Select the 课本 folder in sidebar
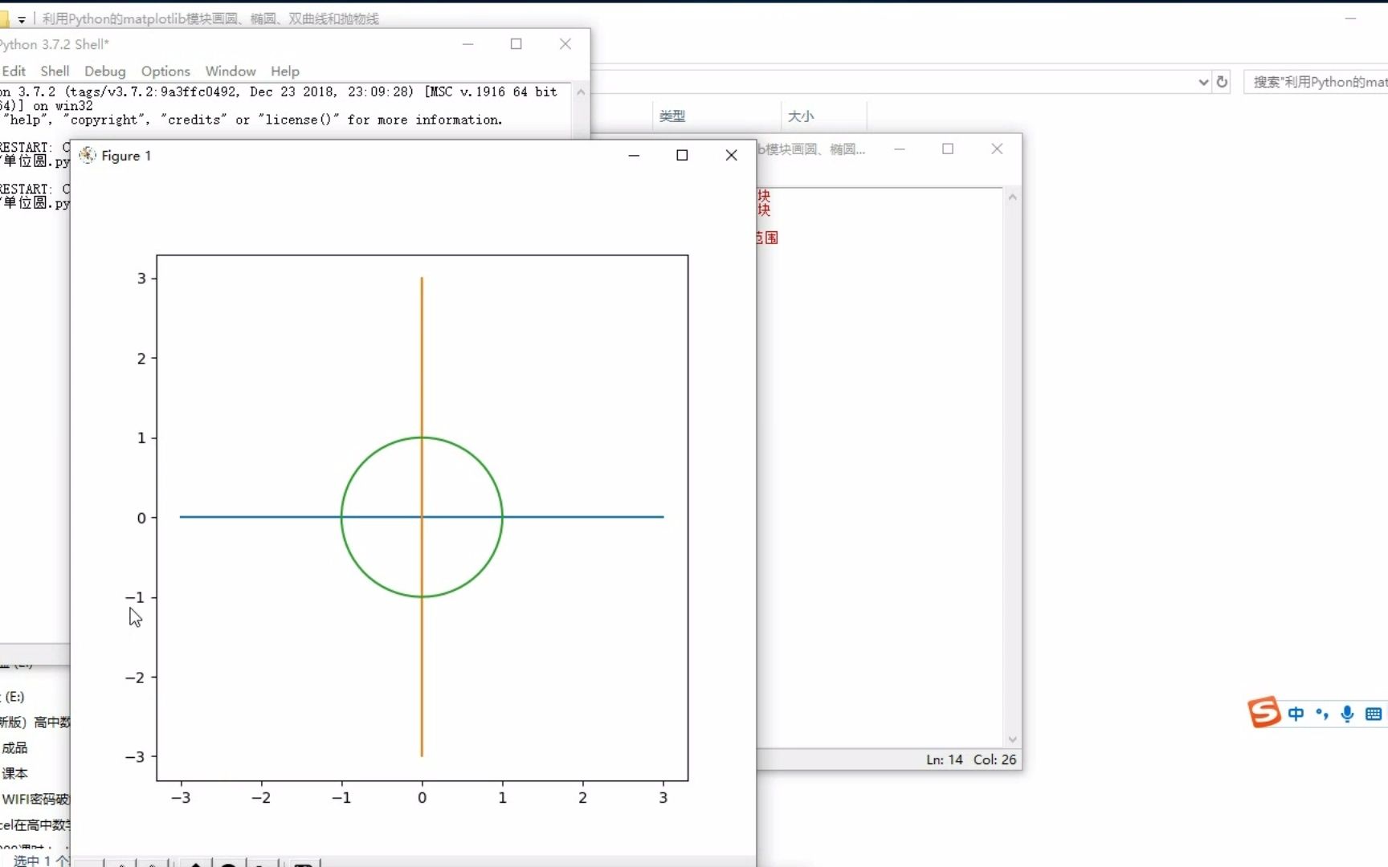 pyautogui.click(x=14, y=773)
